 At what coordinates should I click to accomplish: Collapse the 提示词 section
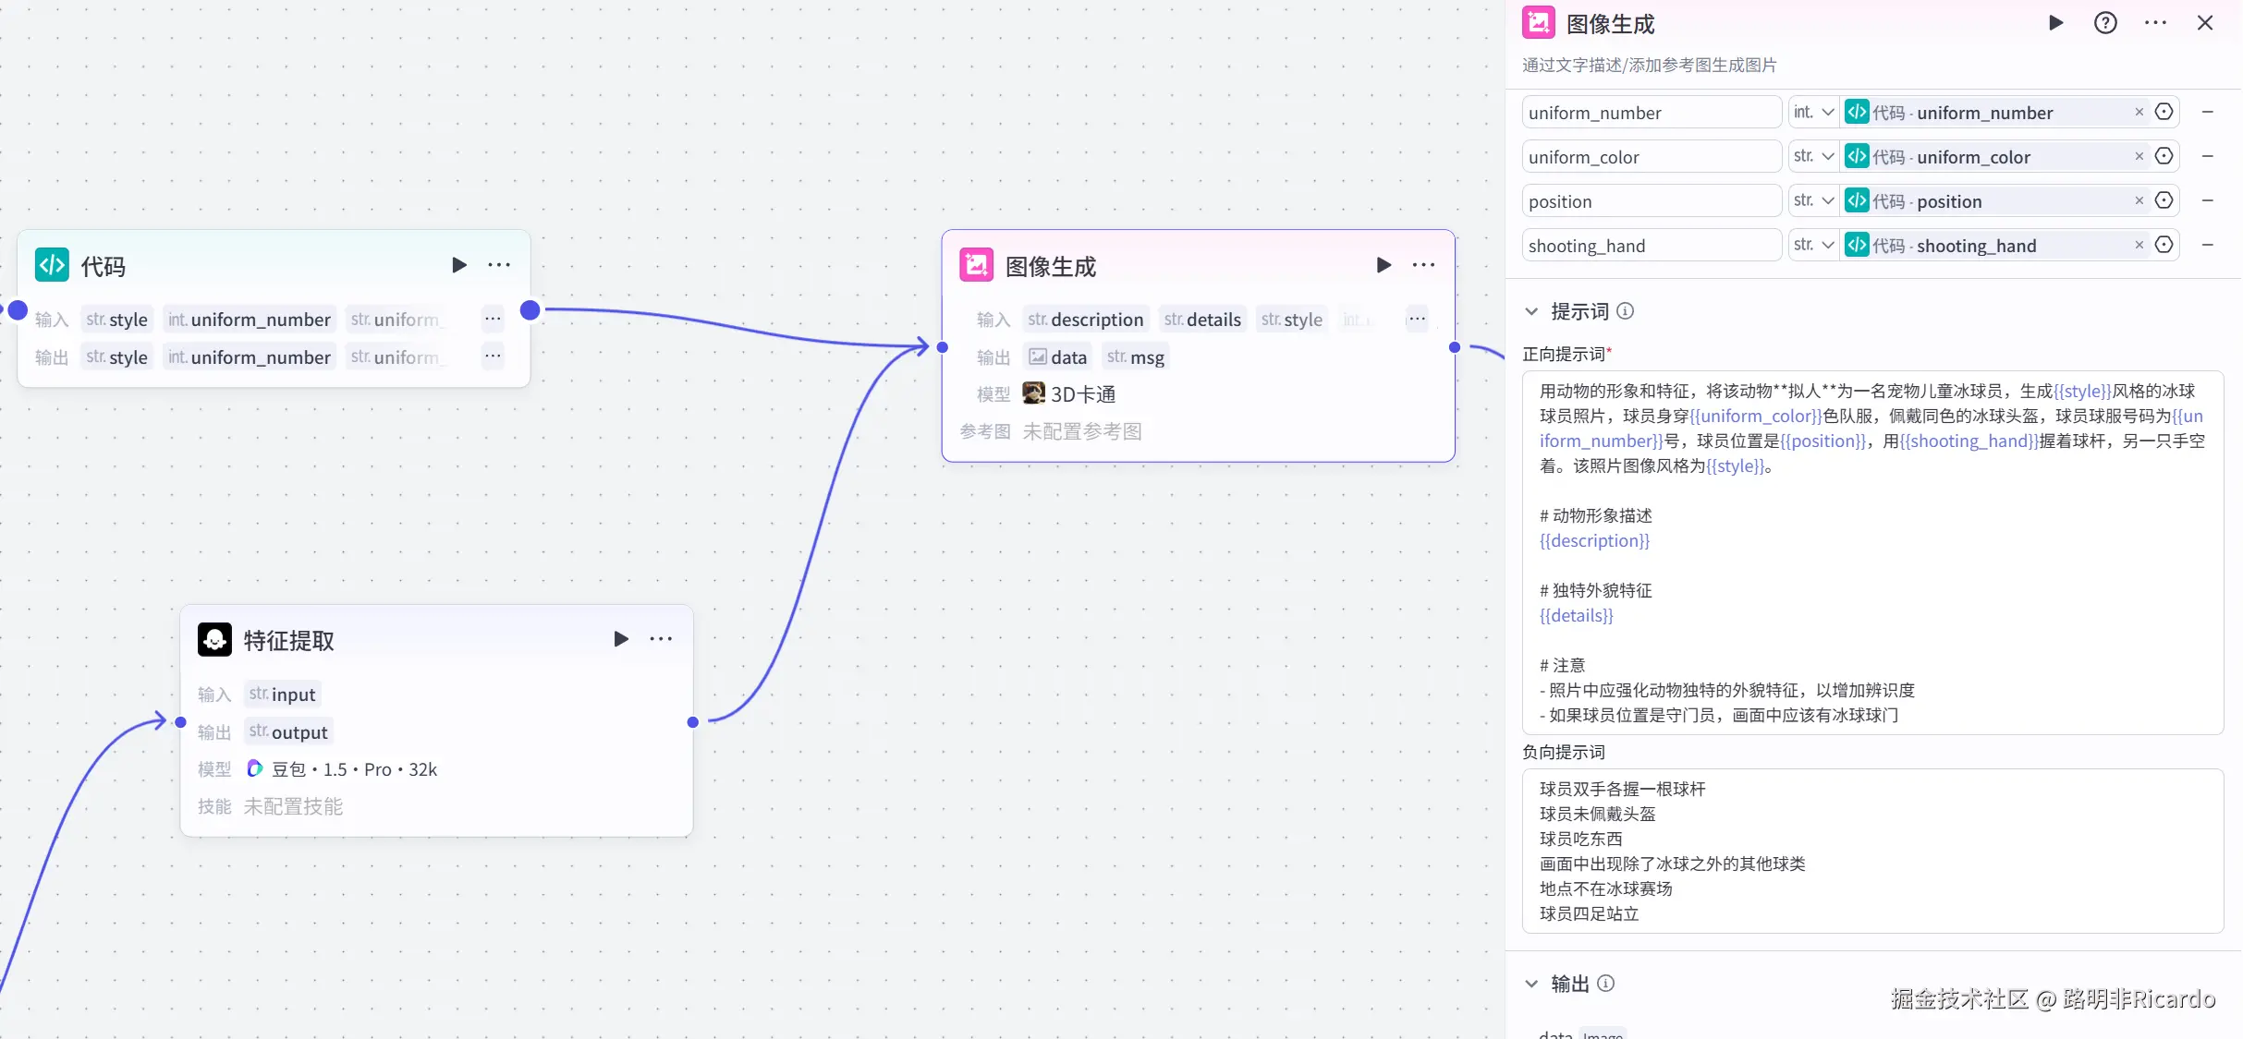pos(1531,311)
